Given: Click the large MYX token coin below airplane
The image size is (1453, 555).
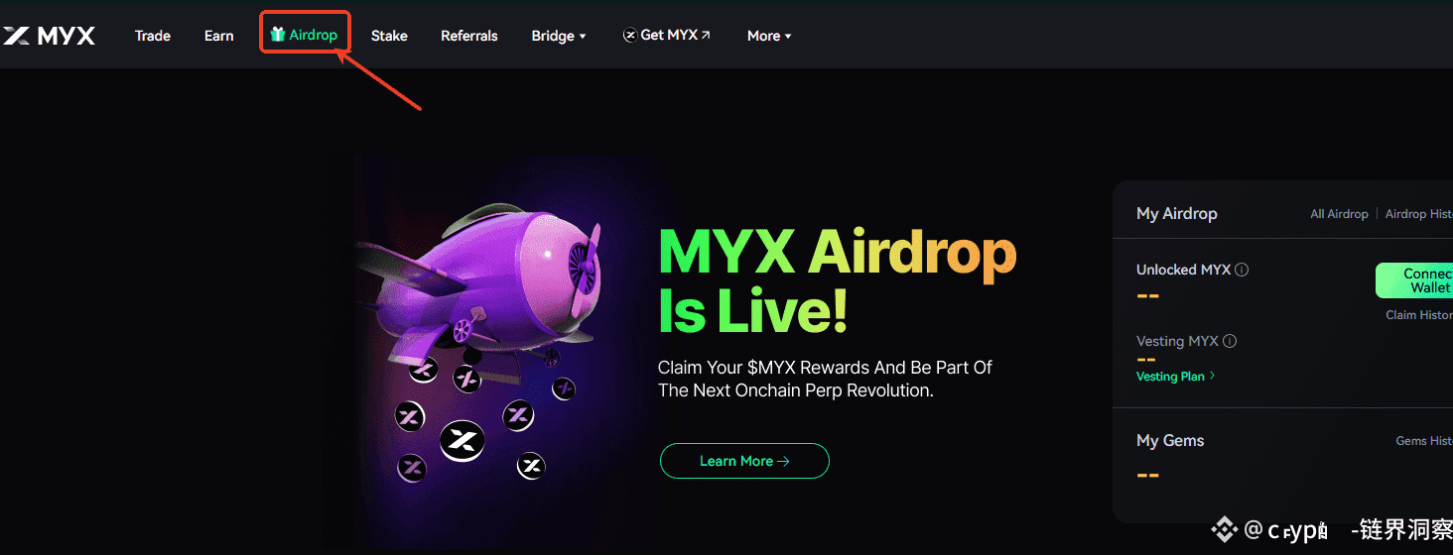Looking at the screenshot, I should [x=462, y=442].
